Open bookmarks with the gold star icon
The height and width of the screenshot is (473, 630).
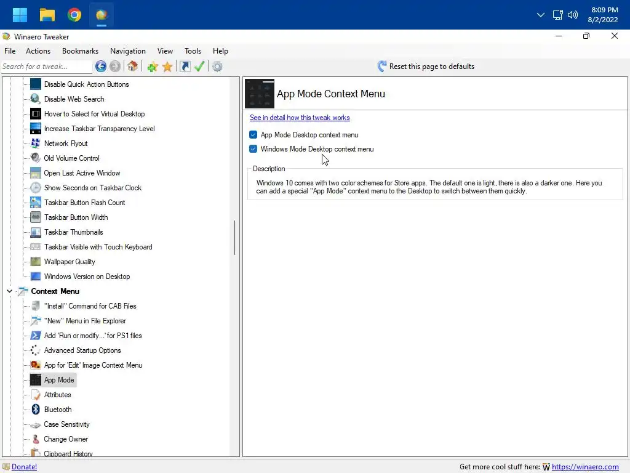coord(167,67)
